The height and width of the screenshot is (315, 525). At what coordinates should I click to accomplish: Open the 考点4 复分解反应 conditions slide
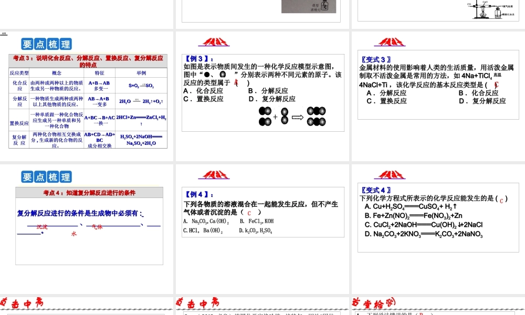[87, 229]
